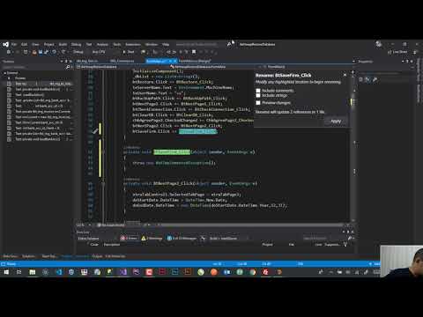Image resolution: width=423 pixels, height=317 pixels.
Task: Open the Help menu
Action: [x=166, y=44]
